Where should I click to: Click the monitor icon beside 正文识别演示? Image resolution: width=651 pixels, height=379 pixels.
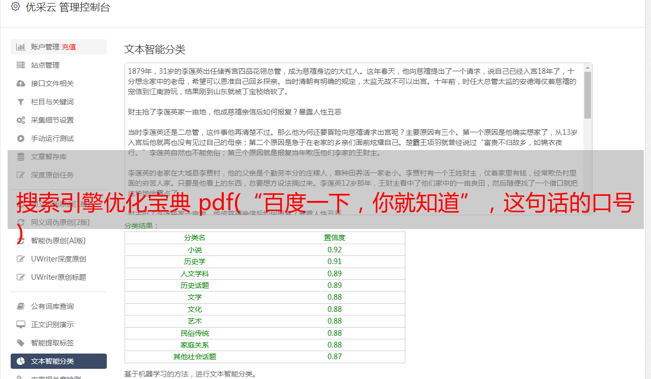[21, 325]
